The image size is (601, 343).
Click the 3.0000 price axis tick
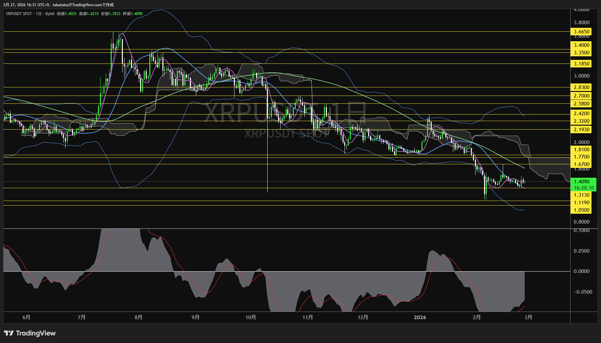582,76
